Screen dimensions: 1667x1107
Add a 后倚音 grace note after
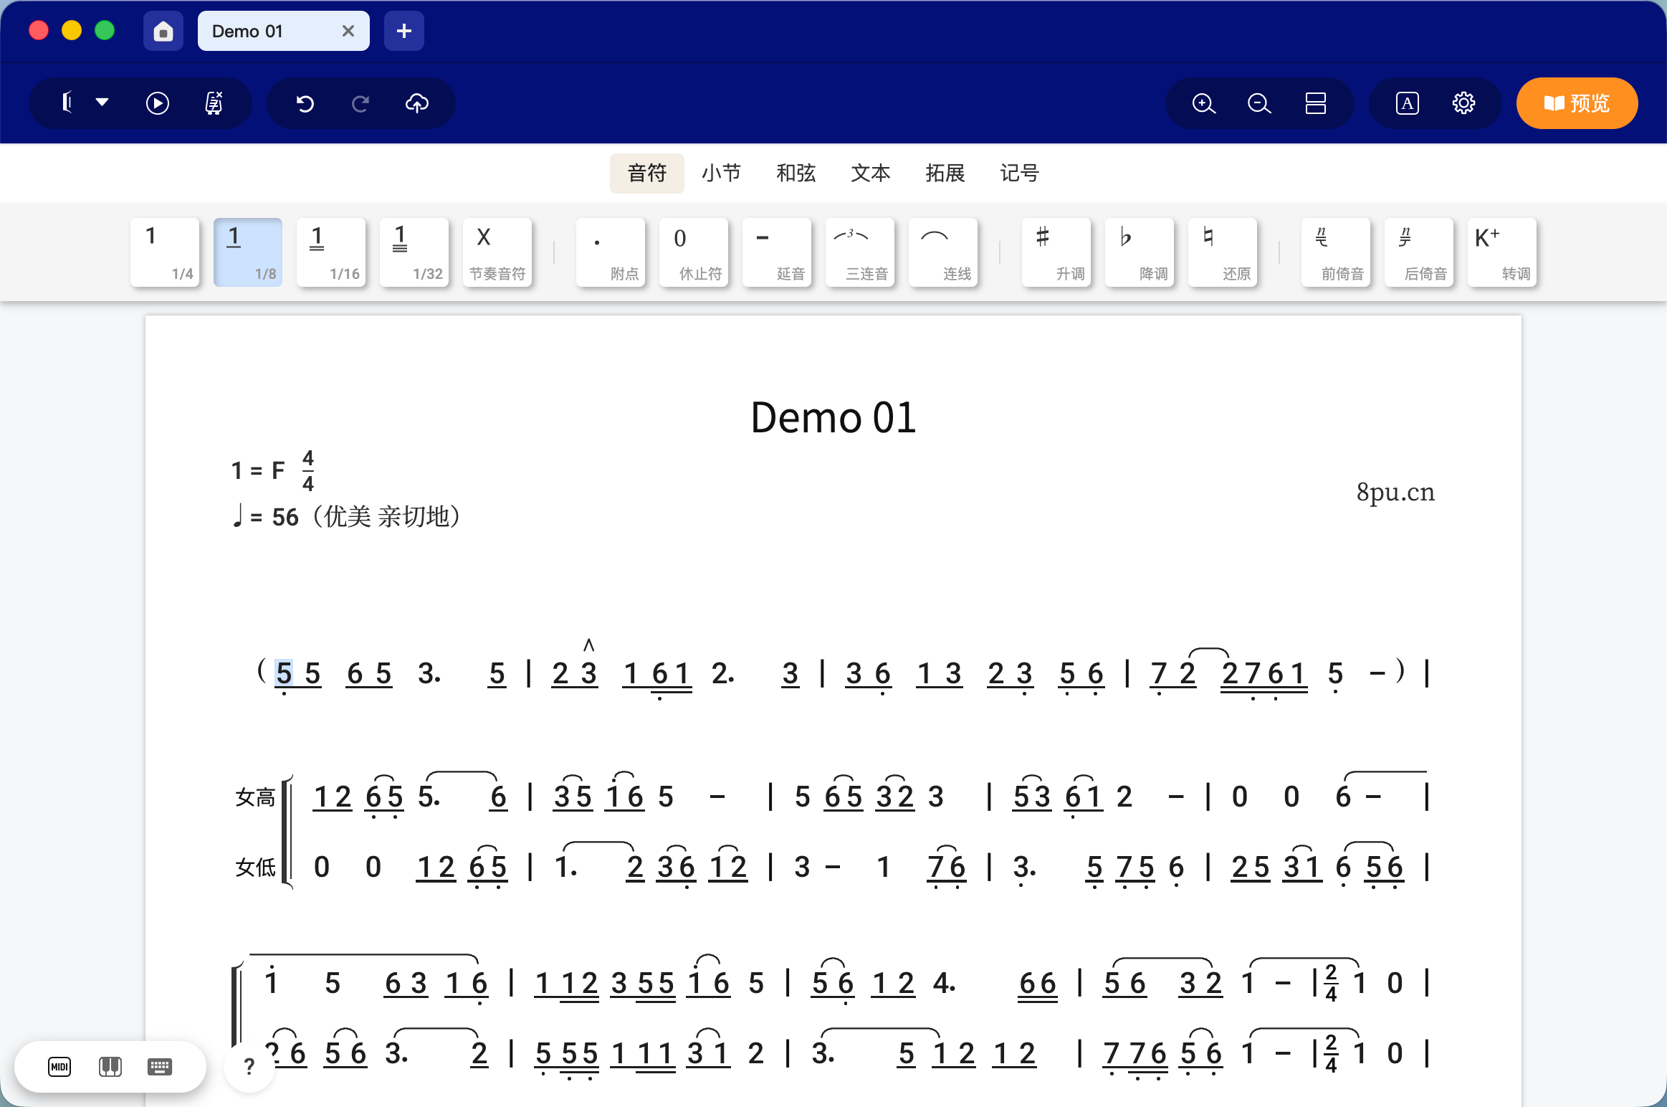(1419, 252)
